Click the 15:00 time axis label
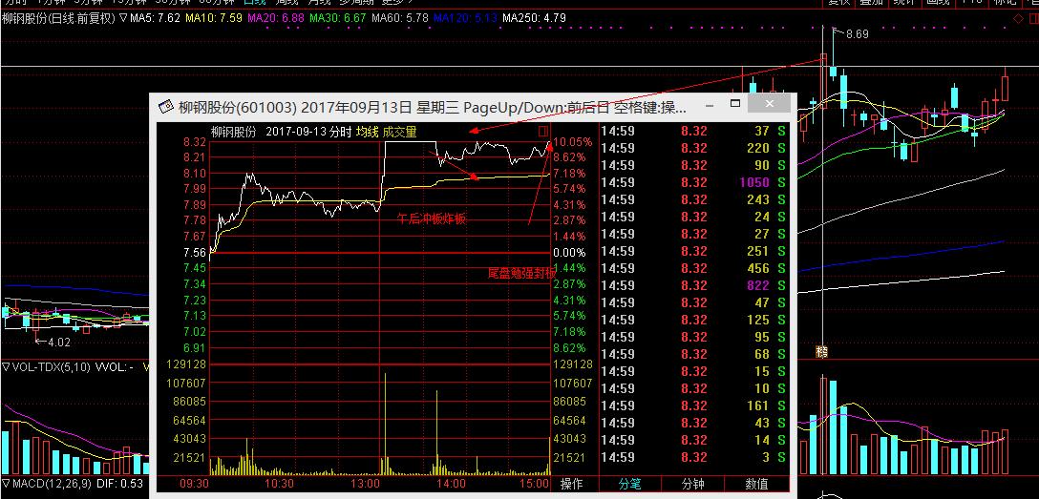This screenshot has height=499, width=1039. [x=536, y=485]
